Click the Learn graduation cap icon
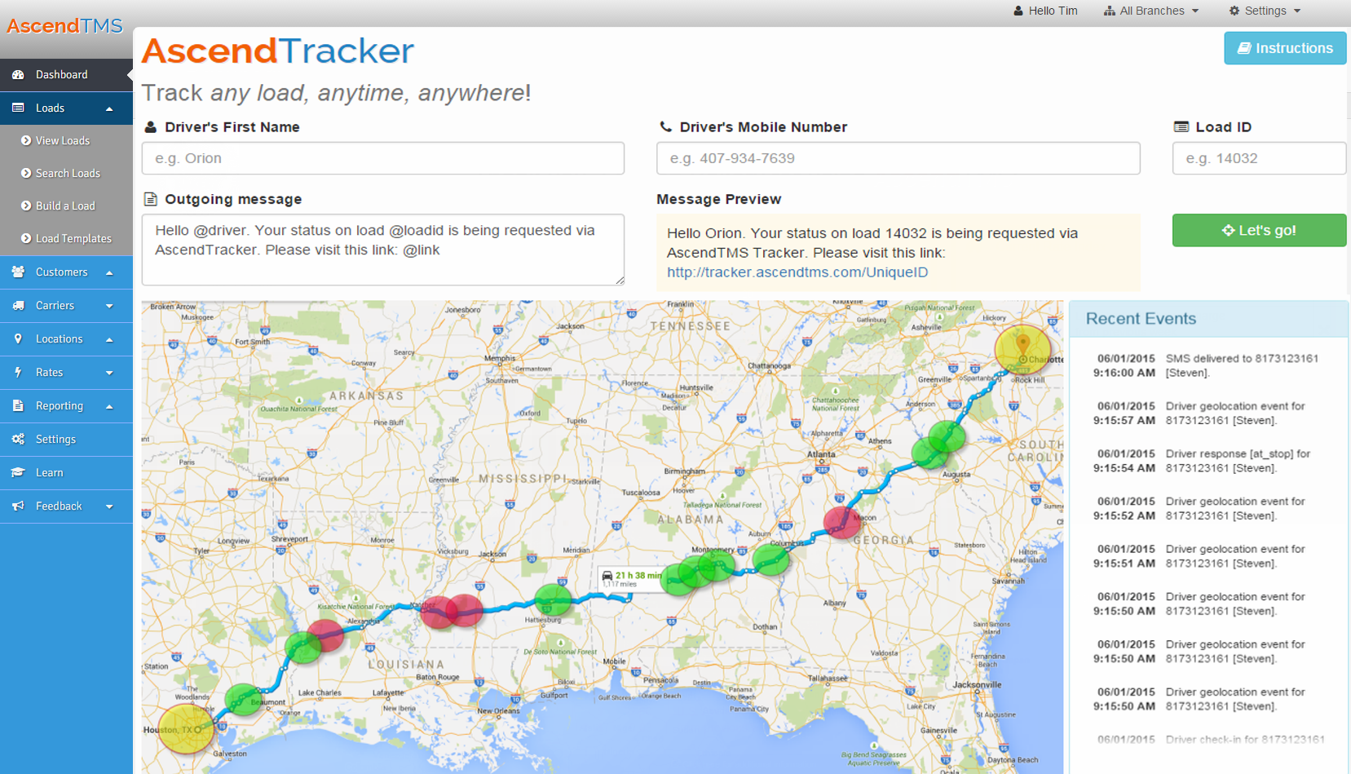 (x=18, y=472)
